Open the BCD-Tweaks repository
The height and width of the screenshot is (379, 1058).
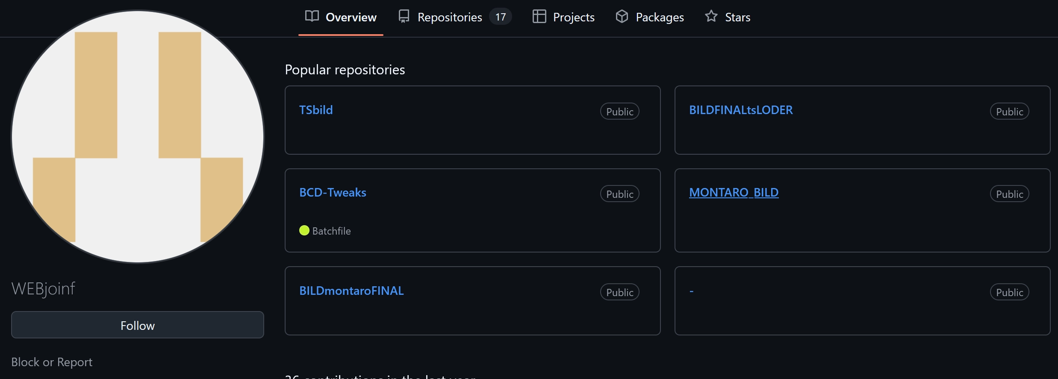click(x=333, y=192)
